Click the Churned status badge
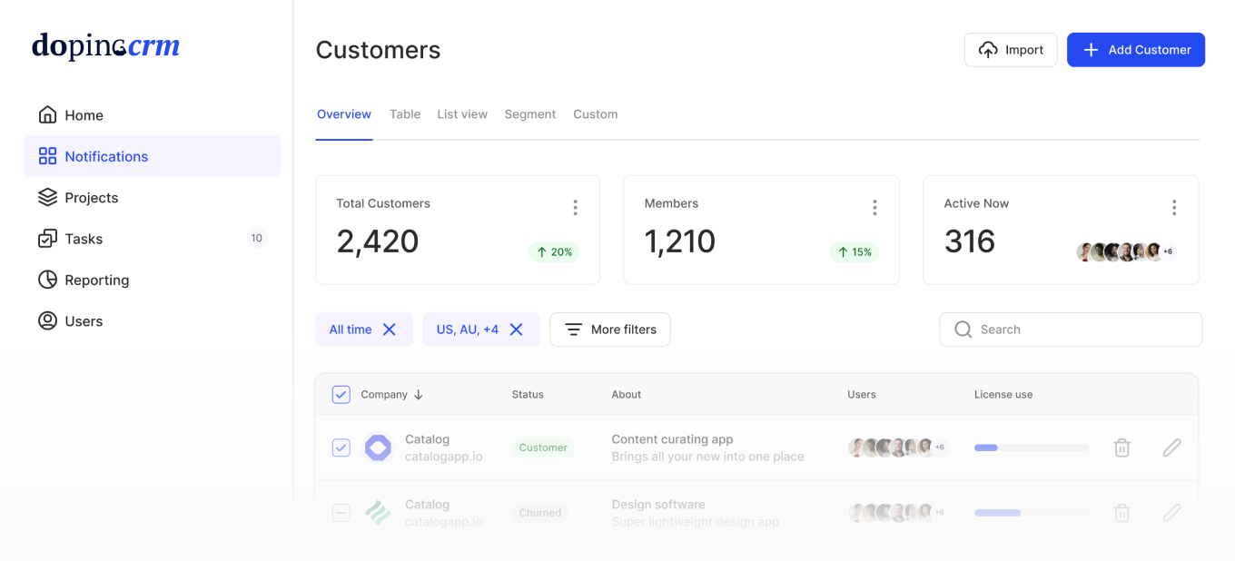 pos(540,513)
